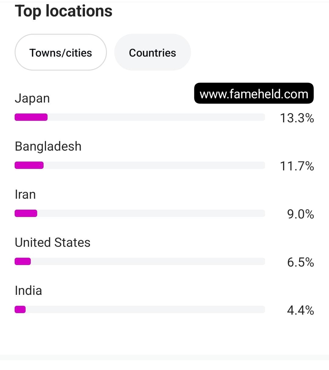Click the Bangladesh magenta progress bar
Image resolution: width=329 pixels, height=370 pixels.
click(29, 165)
